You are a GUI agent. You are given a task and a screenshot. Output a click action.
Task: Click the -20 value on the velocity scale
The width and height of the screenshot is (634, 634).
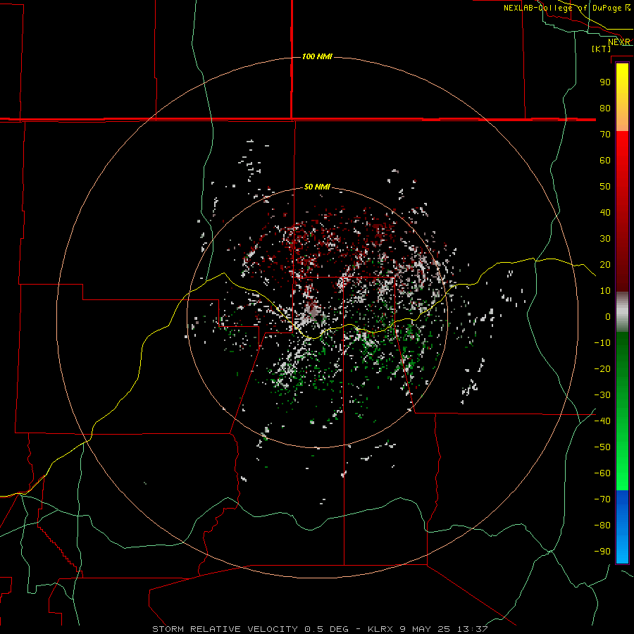(x=602, y=368)
